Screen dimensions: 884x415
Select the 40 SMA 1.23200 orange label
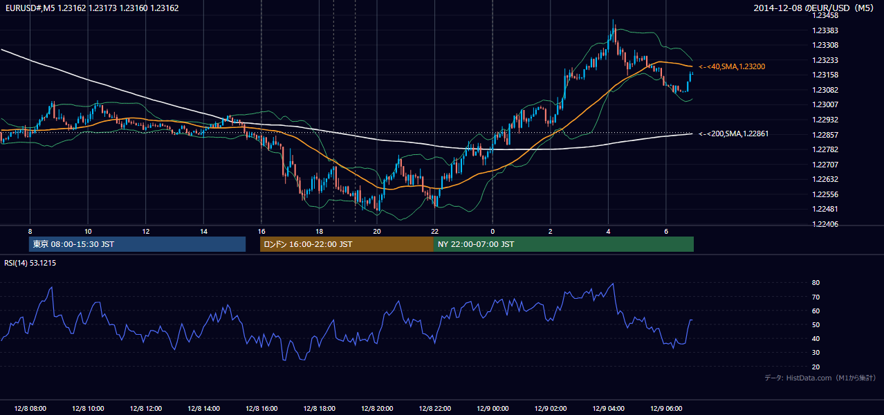coord(732,66)
